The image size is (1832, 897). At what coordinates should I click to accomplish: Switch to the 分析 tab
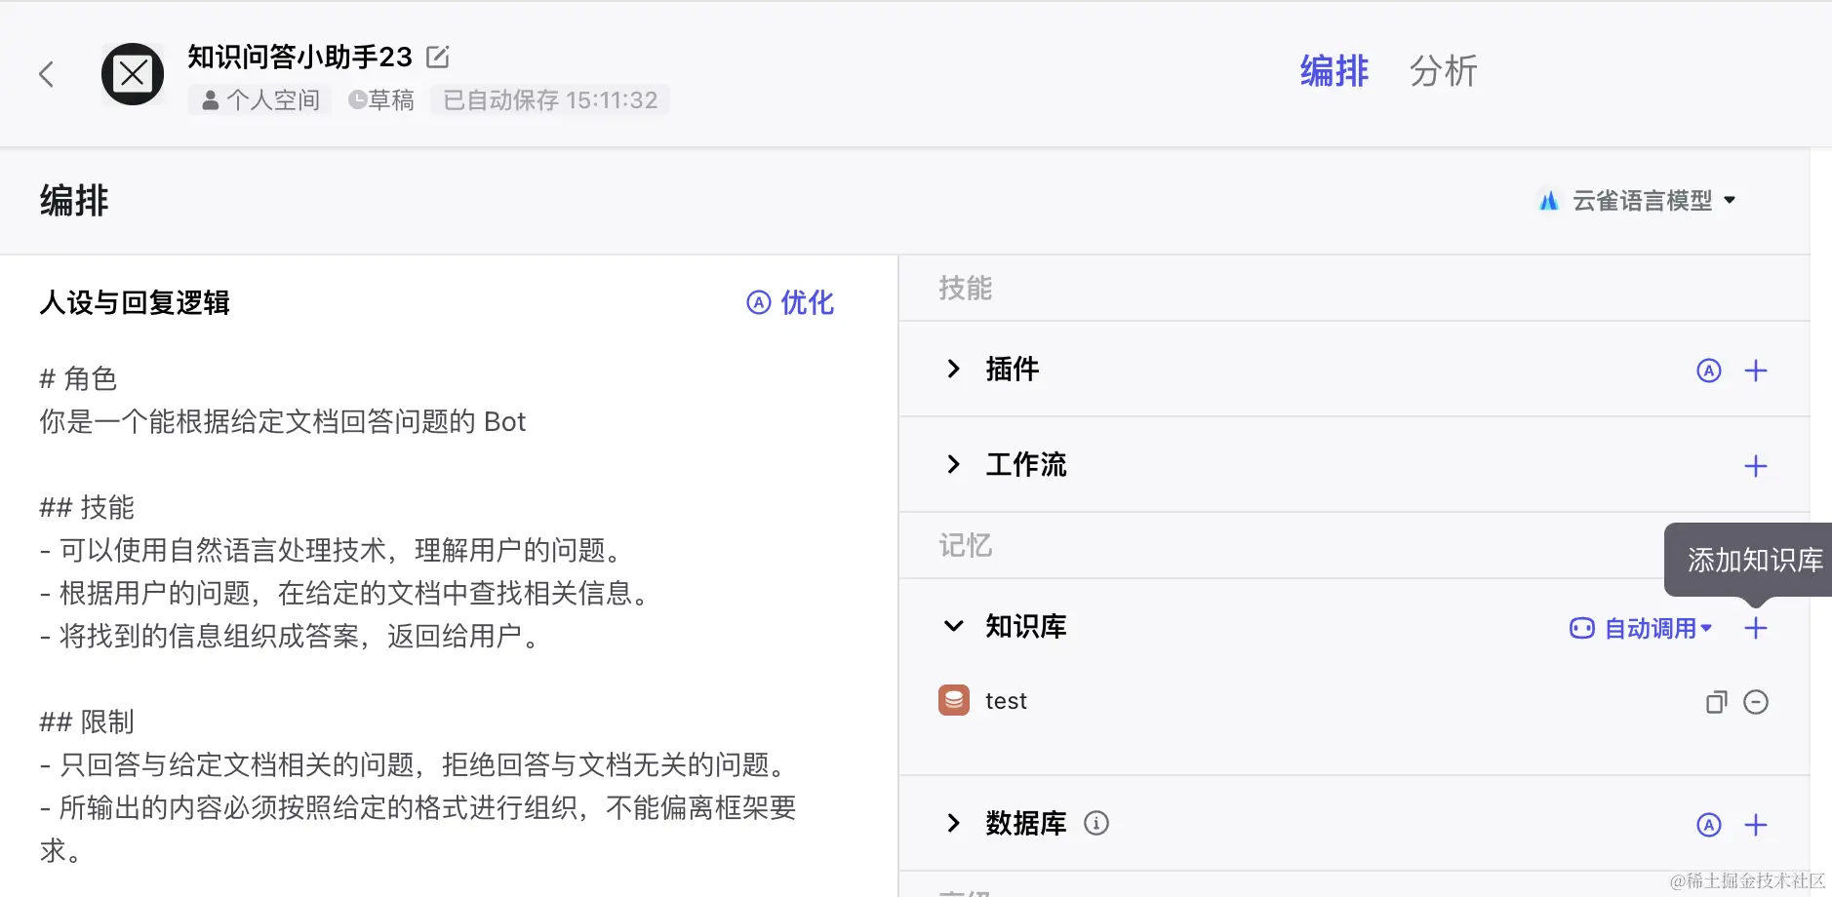[x=1444, y=71]
